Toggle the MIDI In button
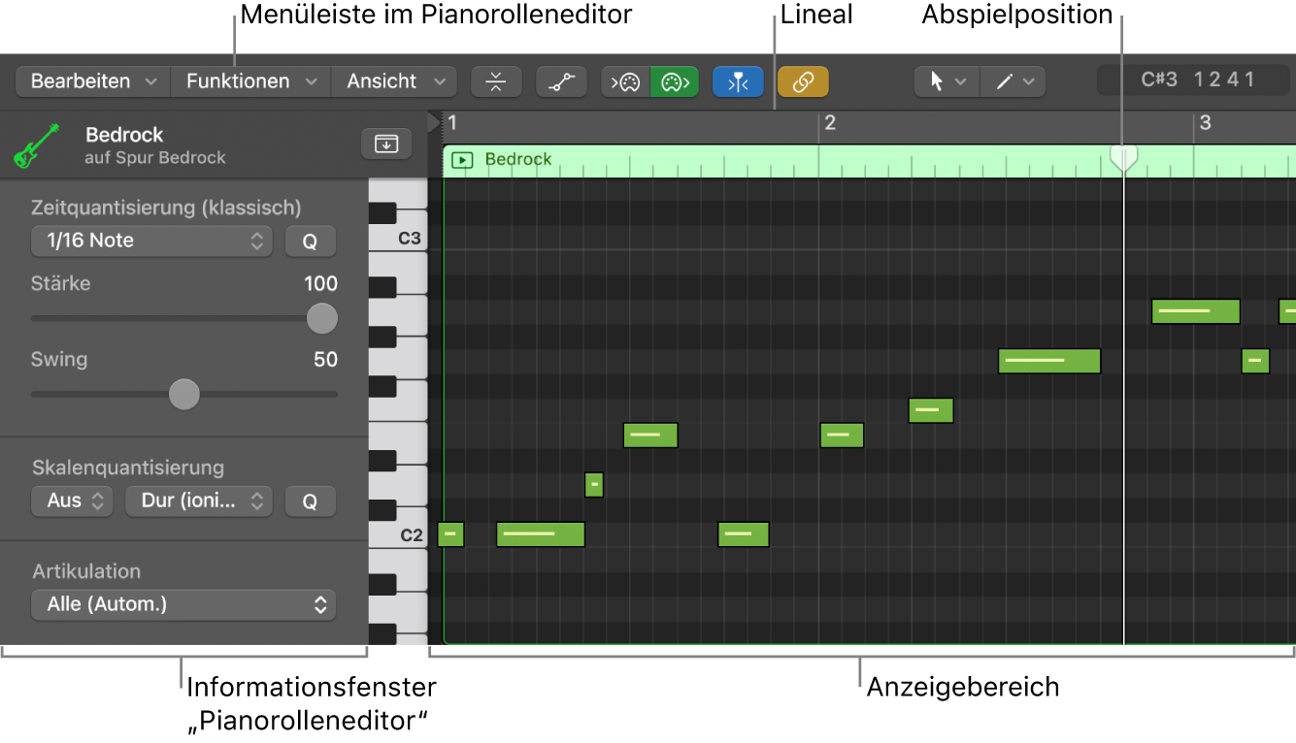This screenshot has height=743, width=1296. 626,81
